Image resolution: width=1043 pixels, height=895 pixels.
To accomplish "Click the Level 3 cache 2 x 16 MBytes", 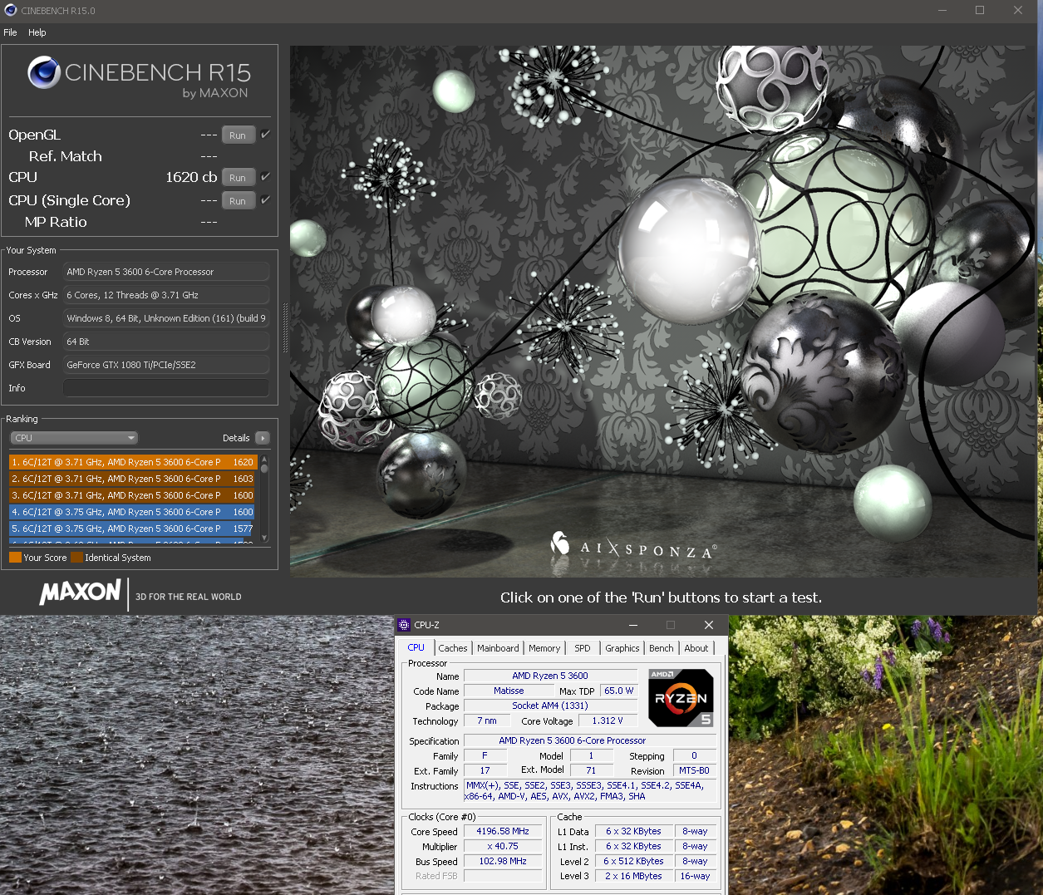I will (x=633, y=876).
